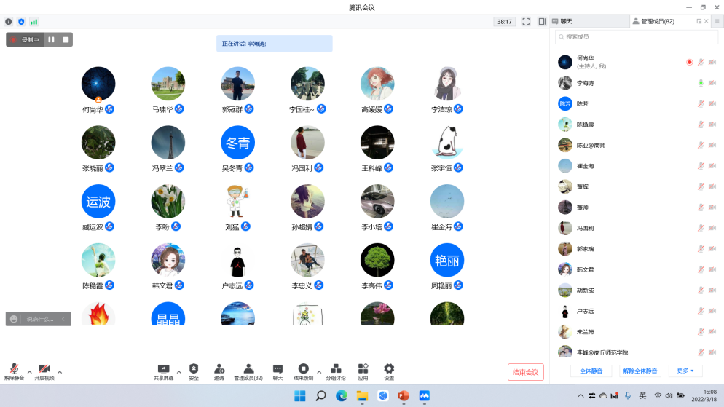Open the 应用 (apps) panel

tap(363, 371)
